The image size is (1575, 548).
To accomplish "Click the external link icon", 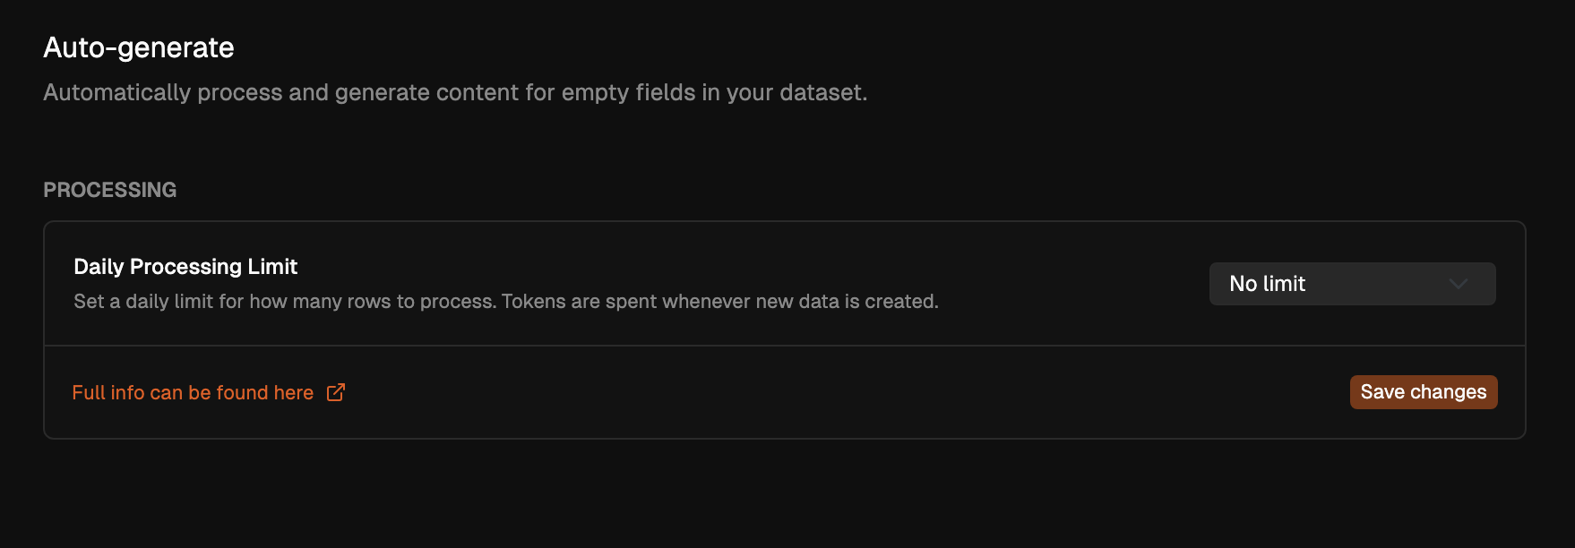I will tap(336, 392).
